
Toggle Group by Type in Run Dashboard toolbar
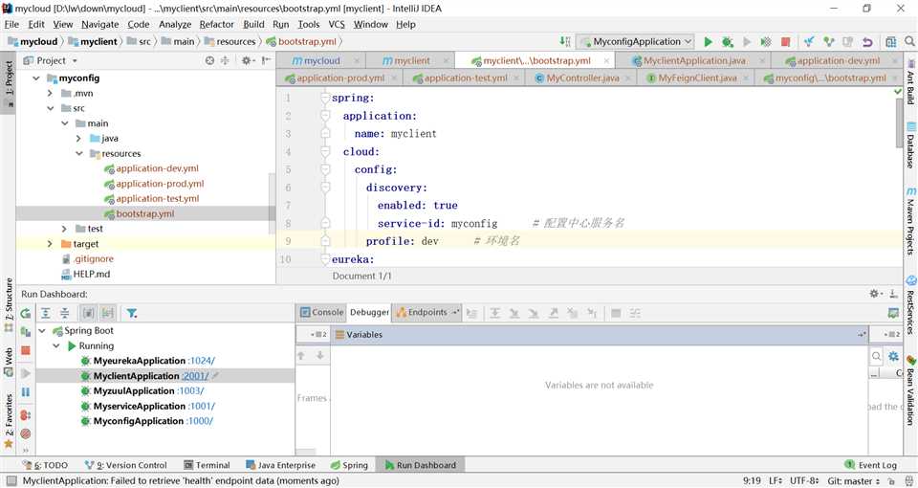coord(88,314)
